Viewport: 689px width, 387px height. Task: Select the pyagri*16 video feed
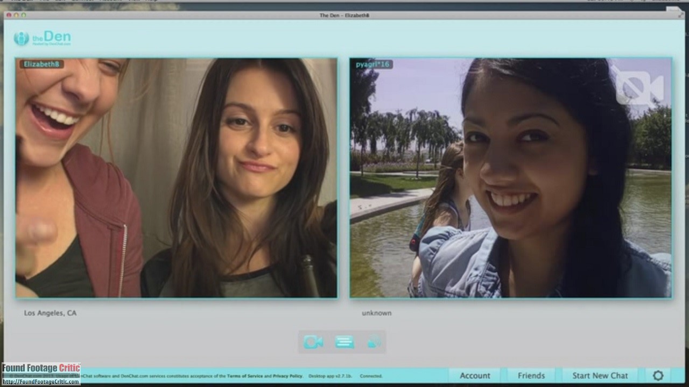pos(510,178)
